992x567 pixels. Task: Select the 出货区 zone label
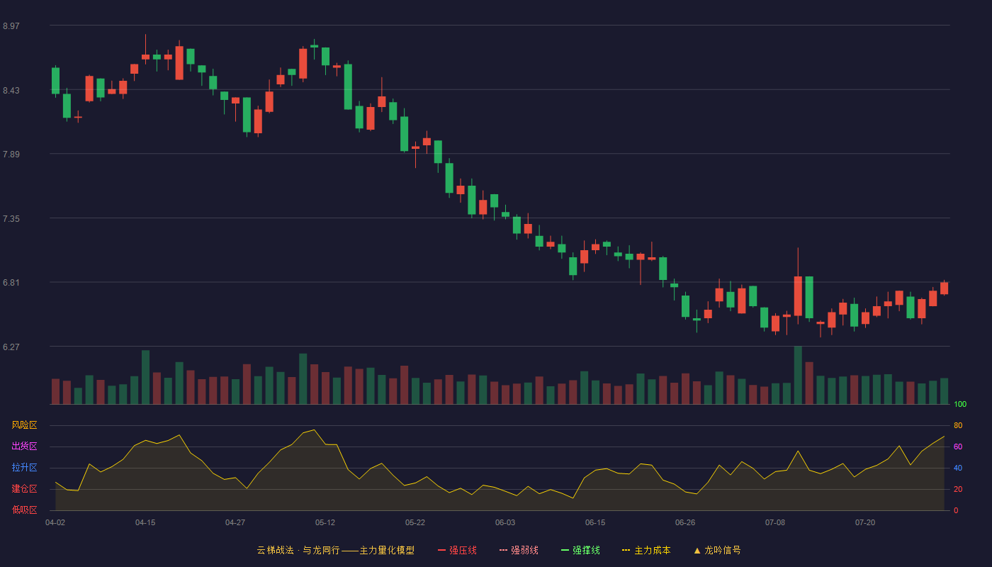click(x=24, y=447)
